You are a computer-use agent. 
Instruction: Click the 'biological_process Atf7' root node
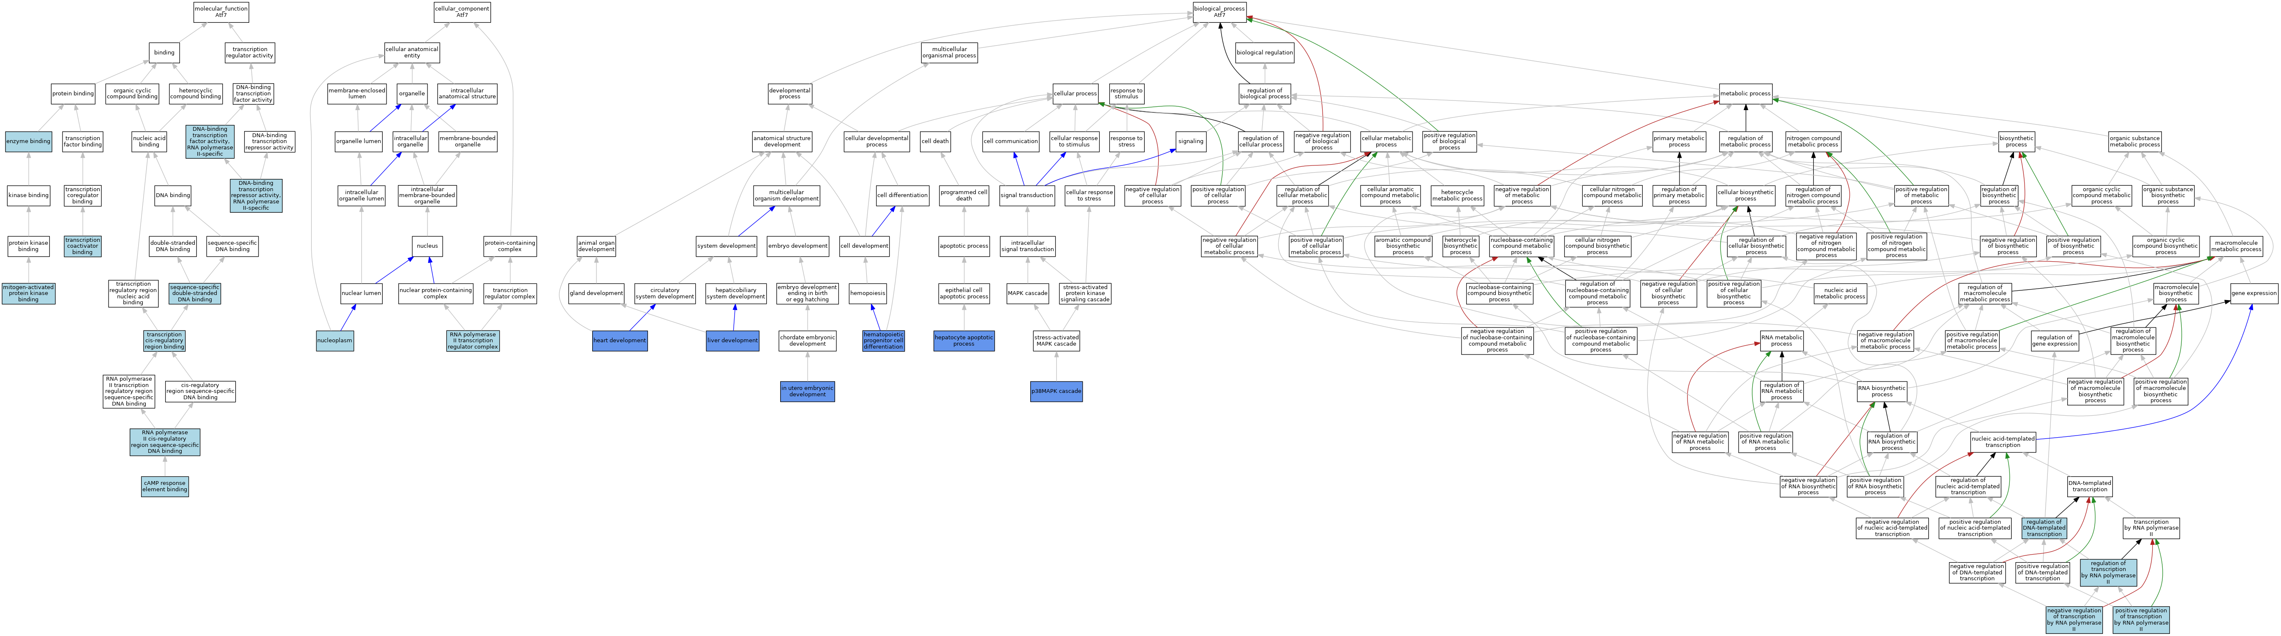[x=1219, y=12]
